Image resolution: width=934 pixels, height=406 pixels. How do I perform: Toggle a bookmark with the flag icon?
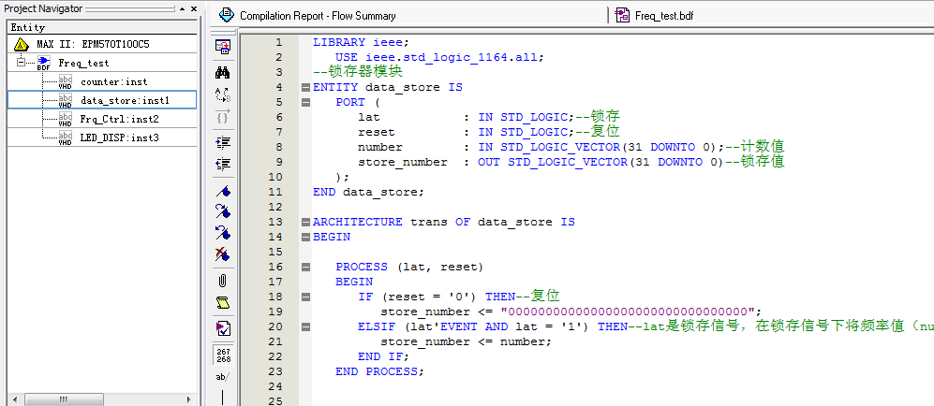[223, 191]
